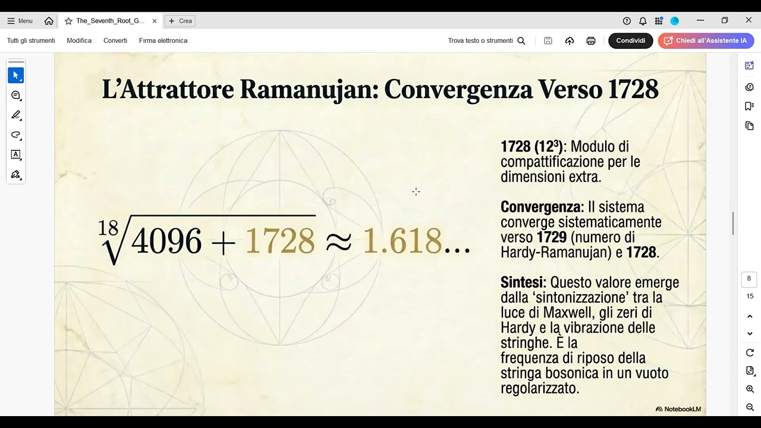Click total page count 15
761x428 pixels.
click(x=750, y=296)
